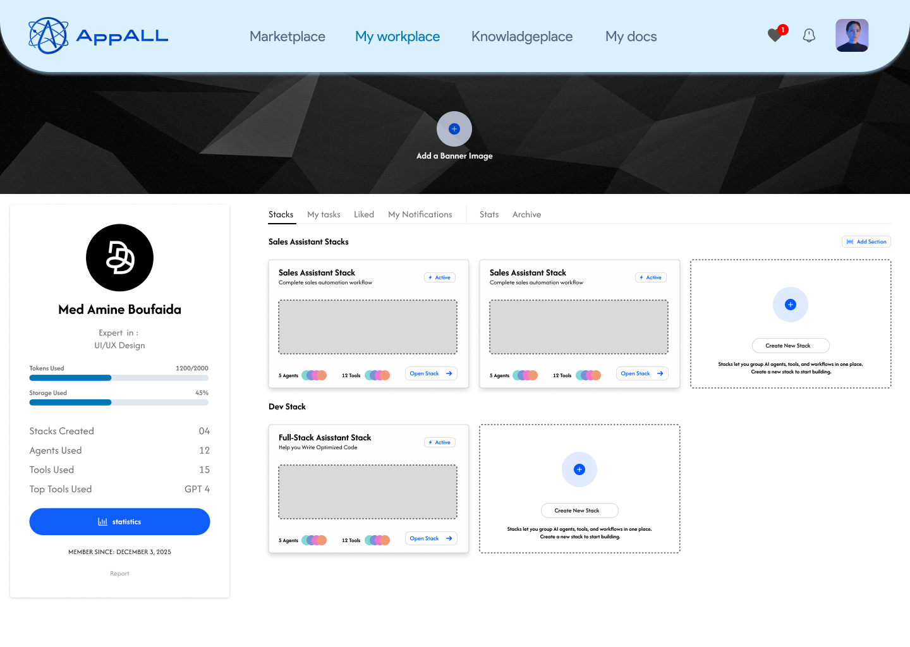910x647 pixels.
Task: Click Med Amine Boufaida's profile logo
Action: [119, 258]
